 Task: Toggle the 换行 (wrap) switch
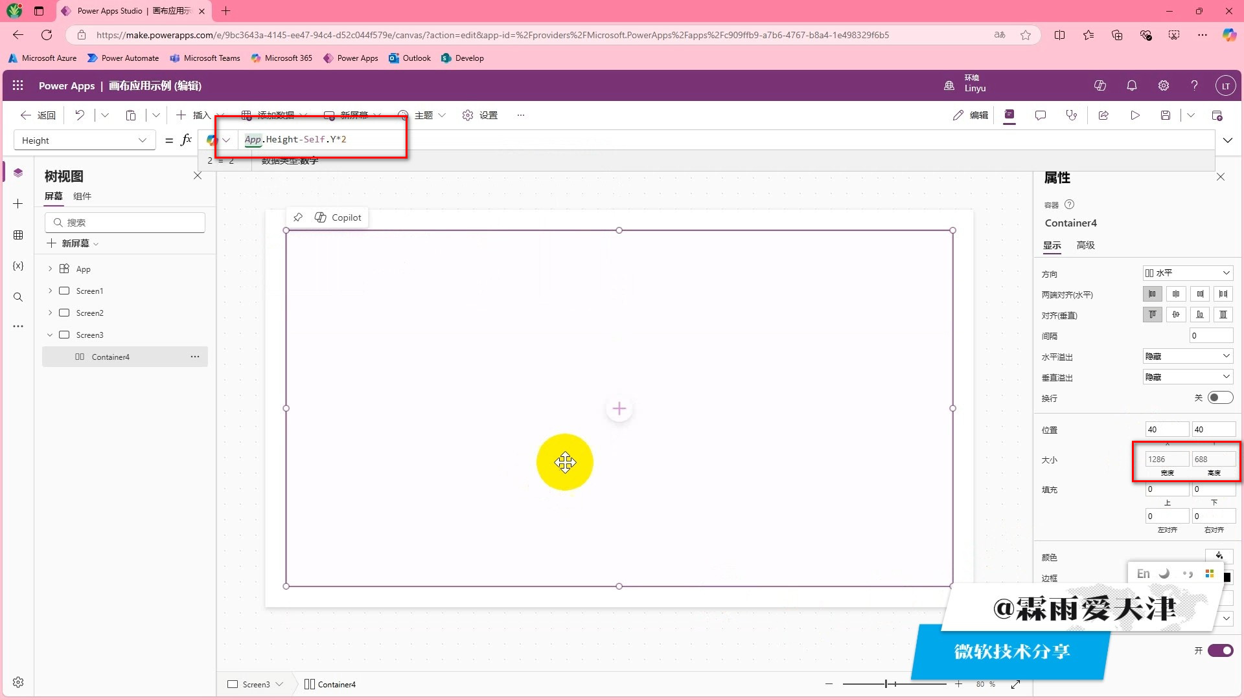tap(1220, 397)
